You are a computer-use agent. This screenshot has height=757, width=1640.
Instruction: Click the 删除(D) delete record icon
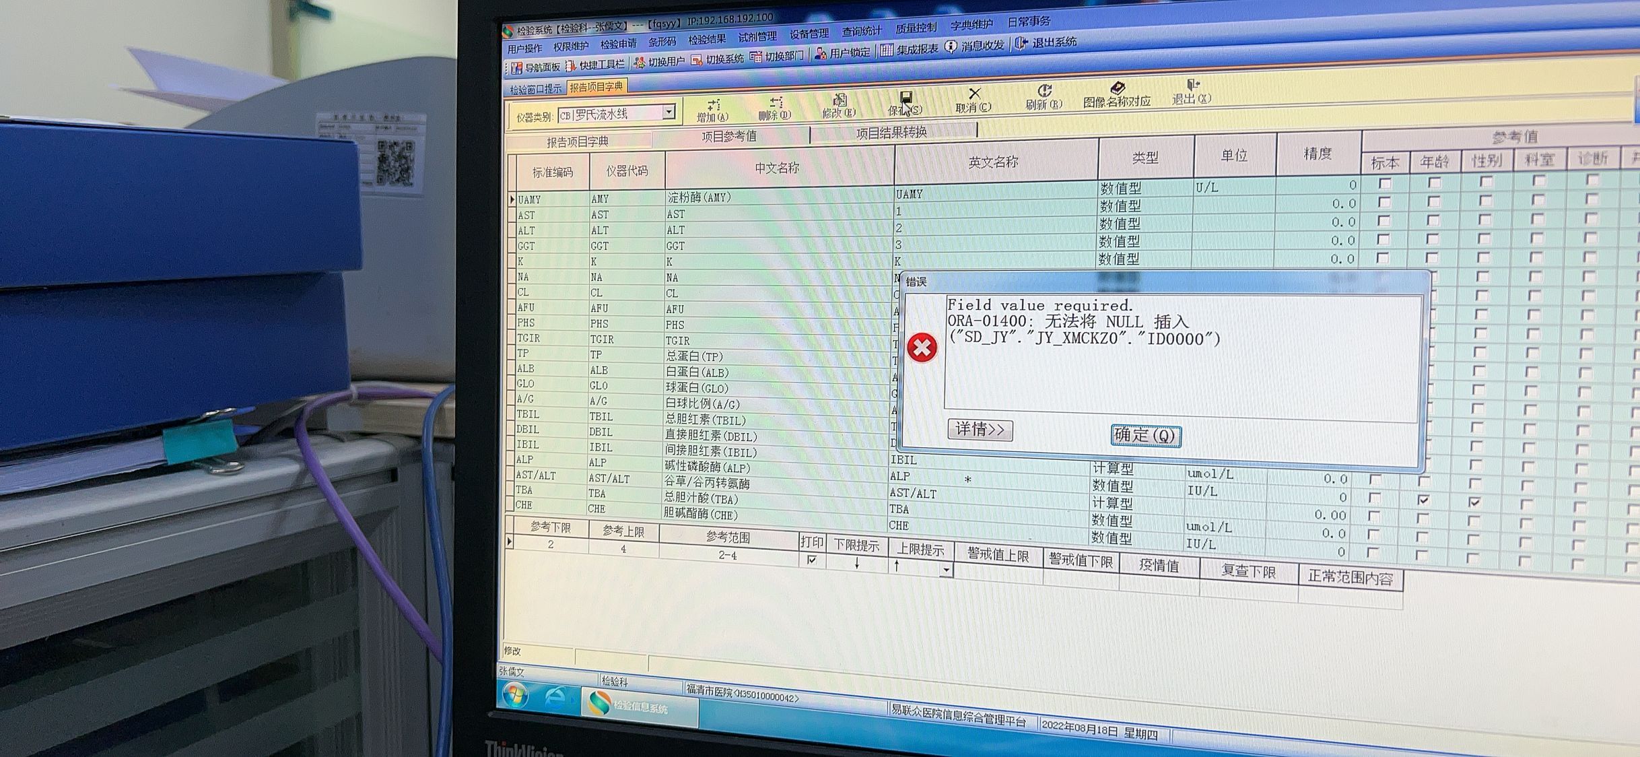click(x=776, y=103)
